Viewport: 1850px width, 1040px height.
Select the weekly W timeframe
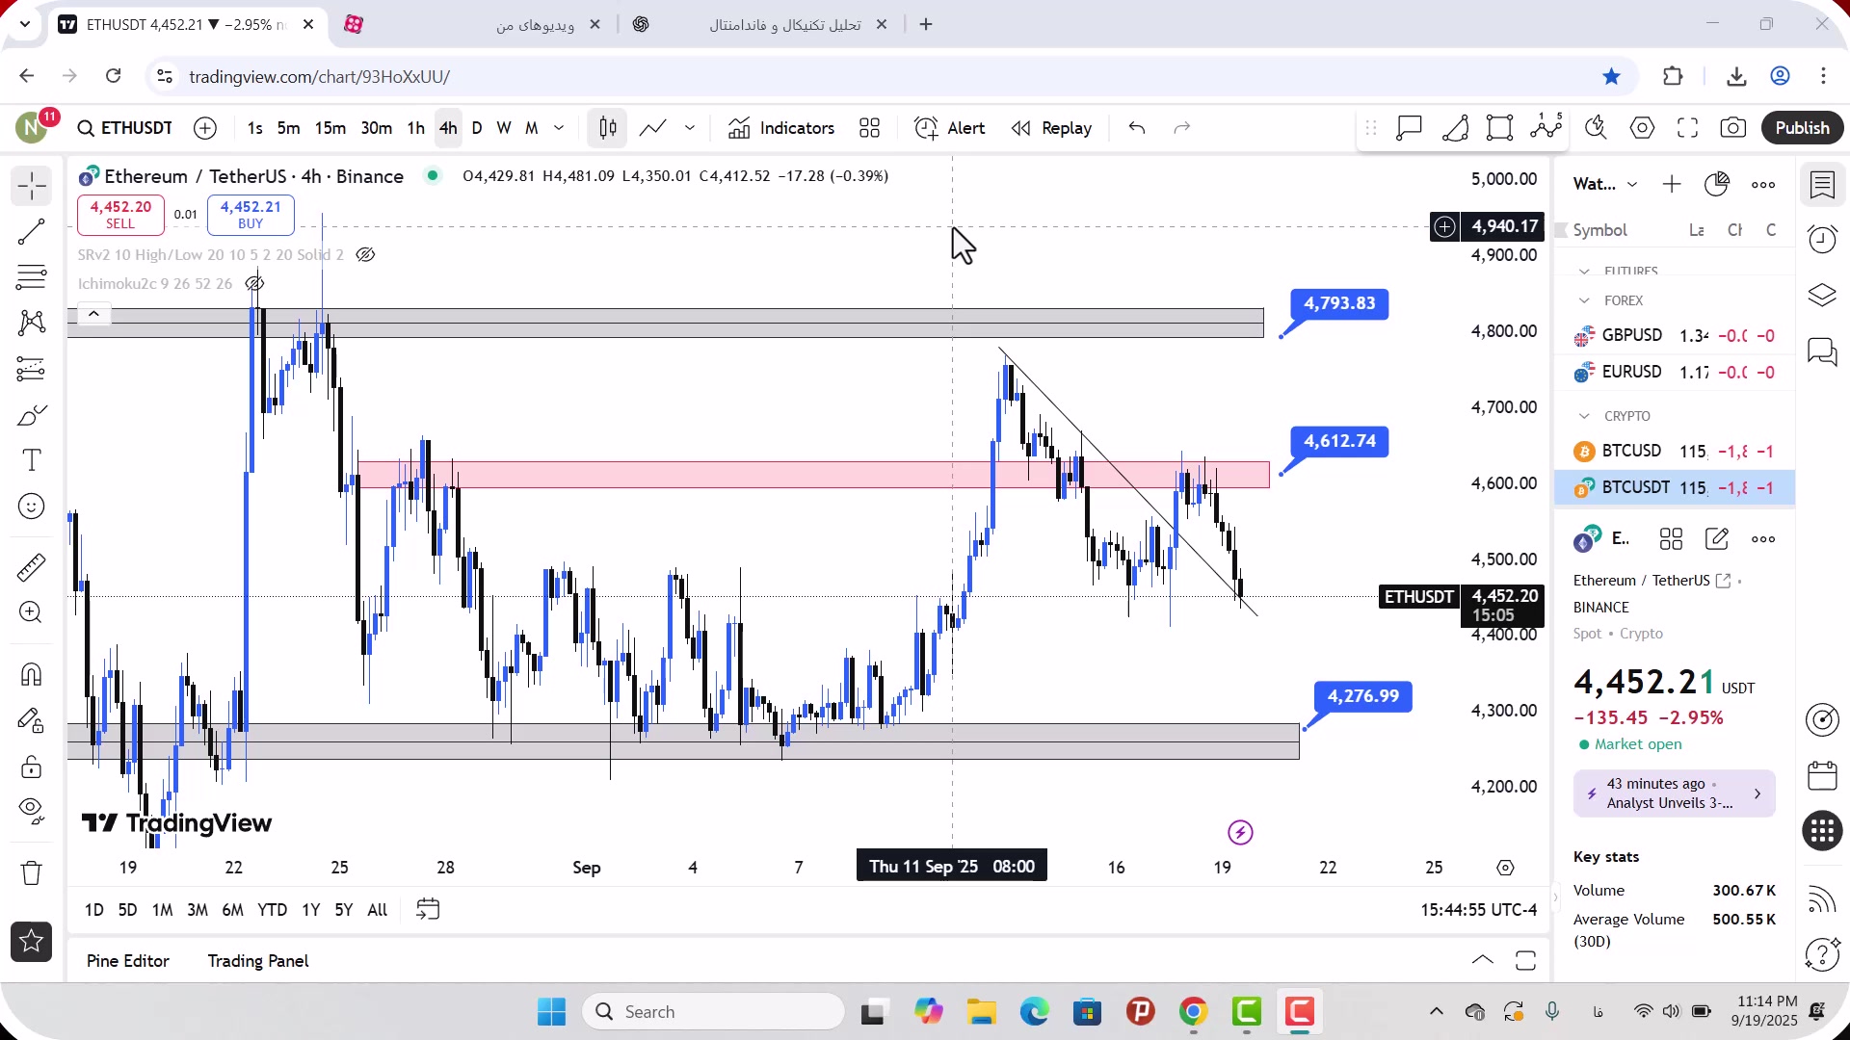(504, 128)
